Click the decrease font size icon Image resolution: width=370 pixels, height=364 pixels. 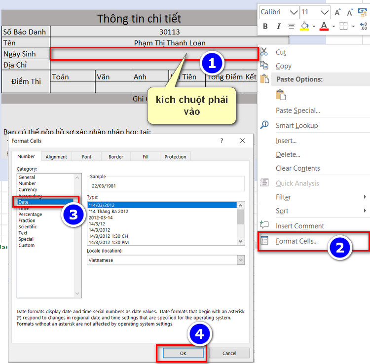(350, 12)
